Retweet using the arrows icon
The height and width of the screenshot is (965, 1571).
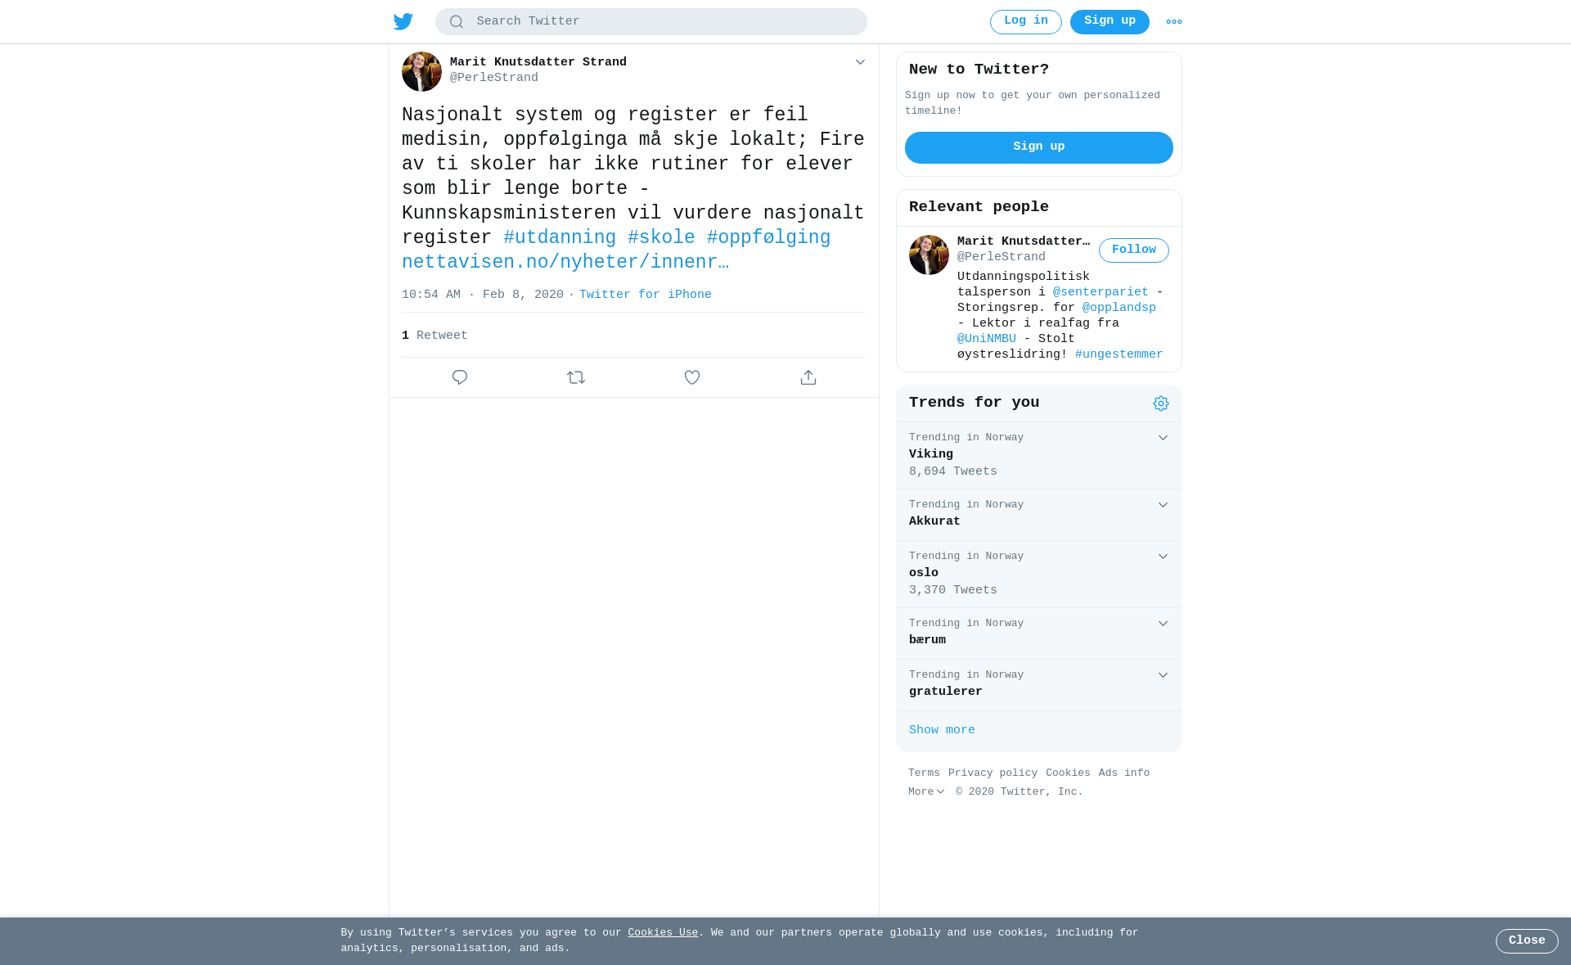pos(576,377)
